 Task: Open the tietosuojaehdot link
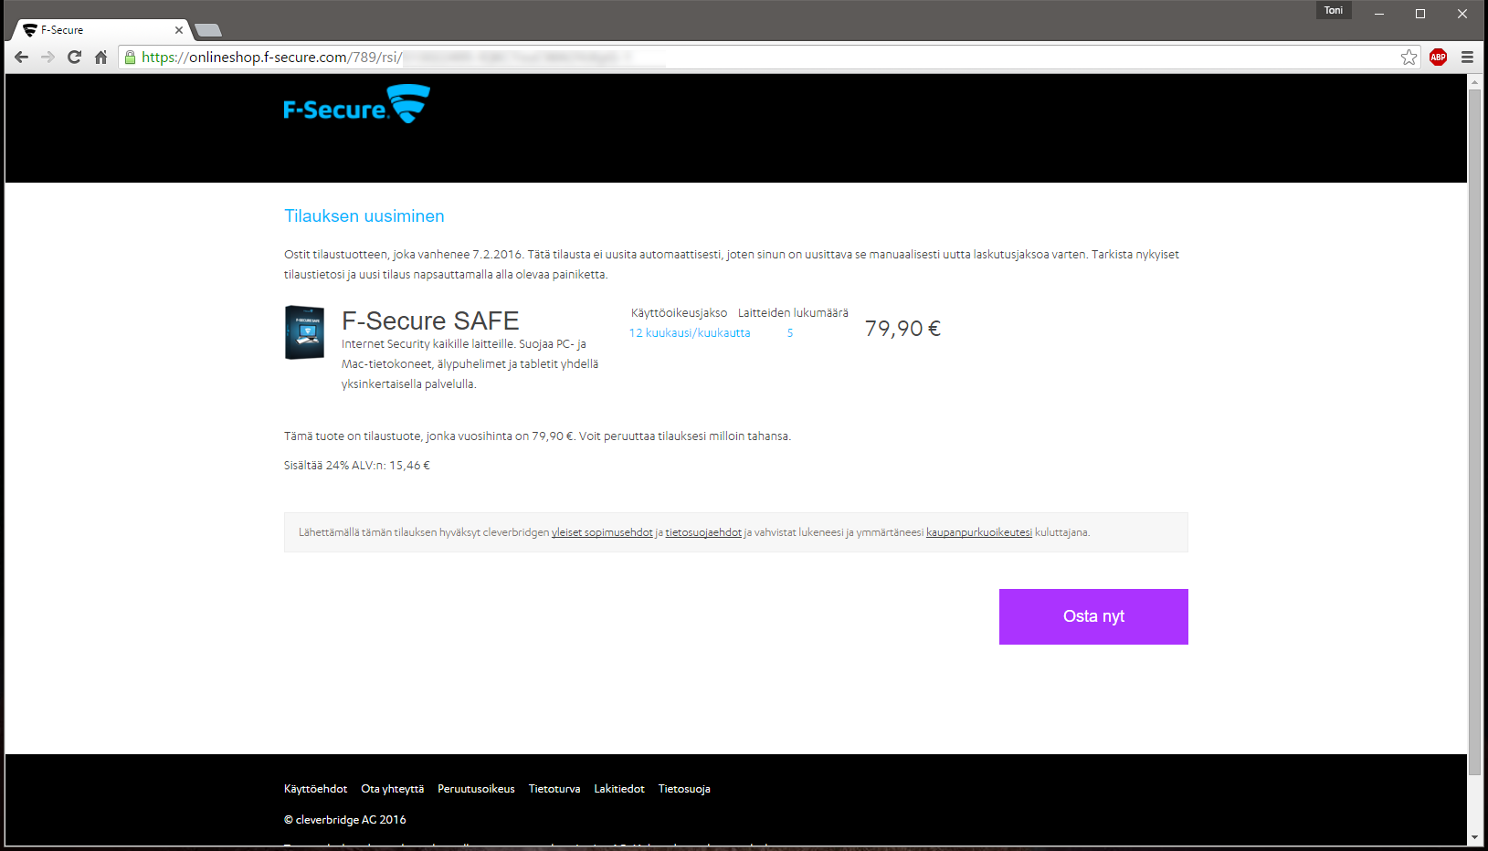(x=703, y=532)
